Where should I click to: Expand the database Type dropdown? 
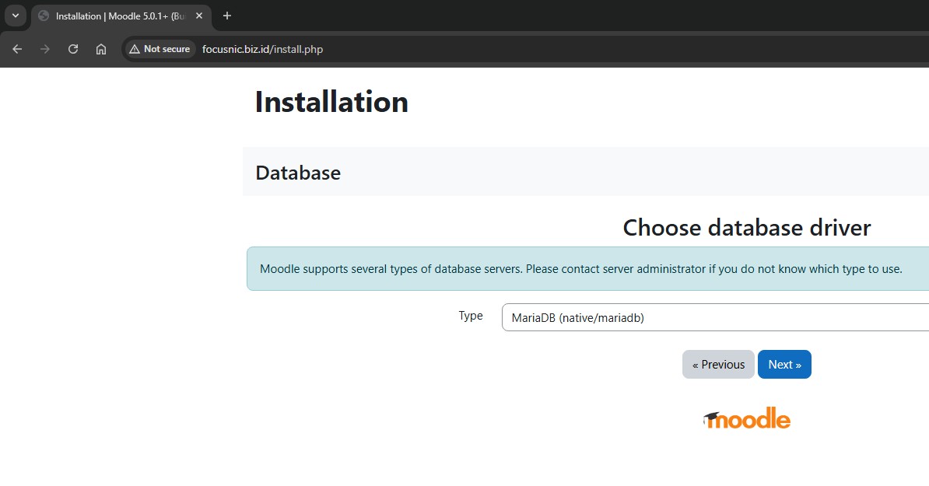[714, 317]
